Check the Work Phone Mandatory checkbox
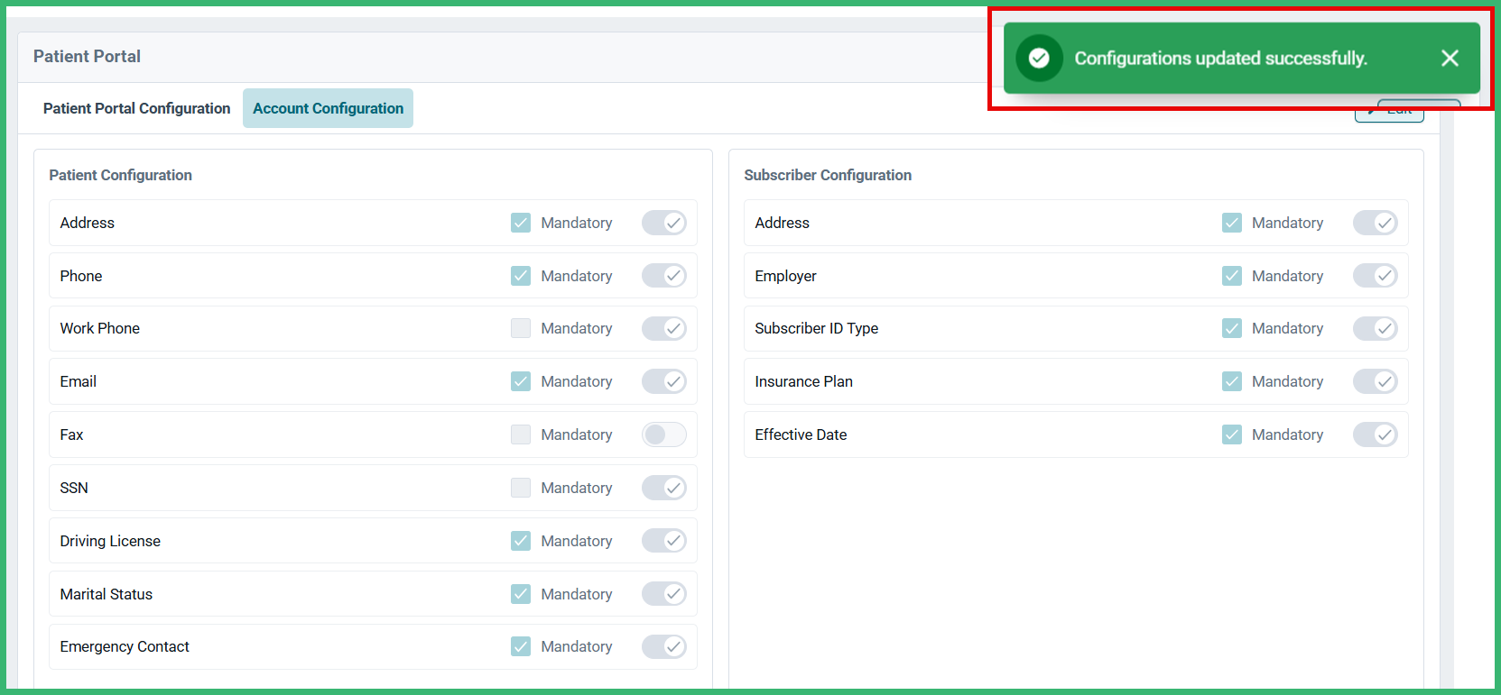1501x695 pixels. tap(521, 328)
